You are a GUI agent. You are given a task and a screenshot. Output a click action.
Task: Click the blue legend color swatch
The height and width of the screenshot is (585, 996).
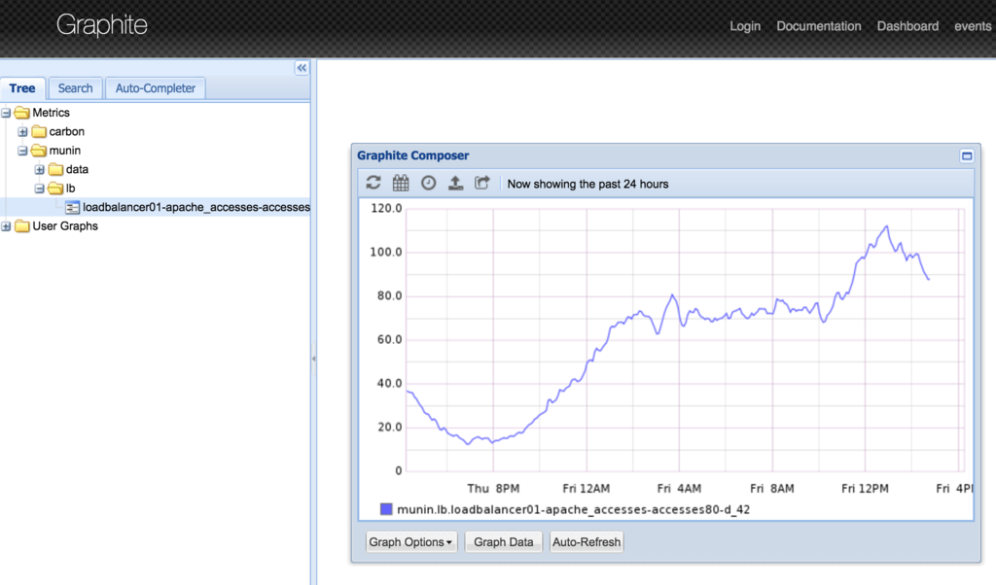click(386, 509)
